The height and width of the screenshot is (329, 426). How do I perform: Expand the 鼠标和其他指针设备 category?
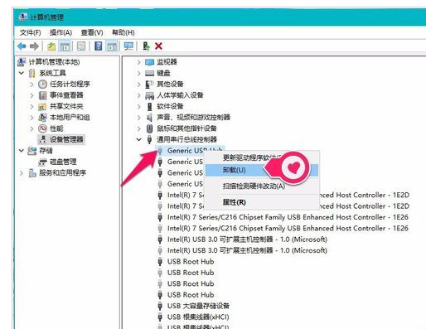pyautogui.click(x=139, y=128)
